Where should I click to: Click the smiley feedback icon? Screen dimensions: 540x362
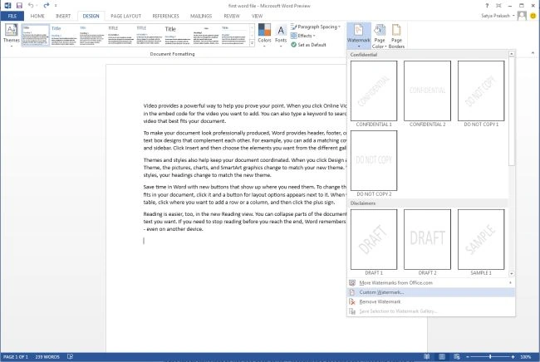[x=533, y=16]
